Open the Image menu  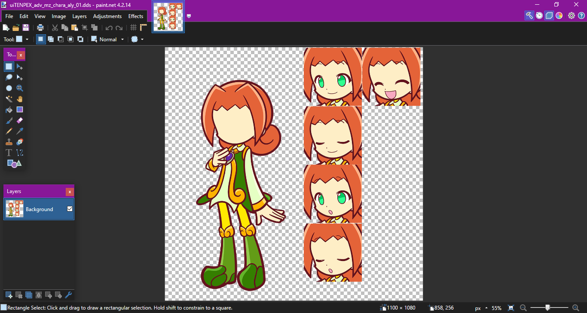pos(59,16)
